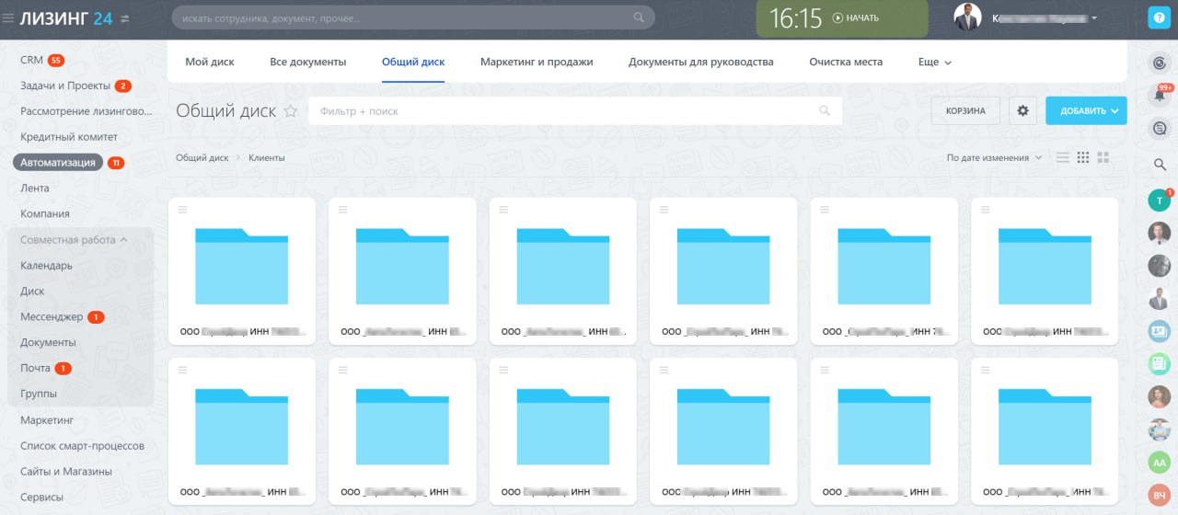Open the notifications bell icon
Image resolution: width=1178 pixels, height=515 pixels.
(1160, 96)
